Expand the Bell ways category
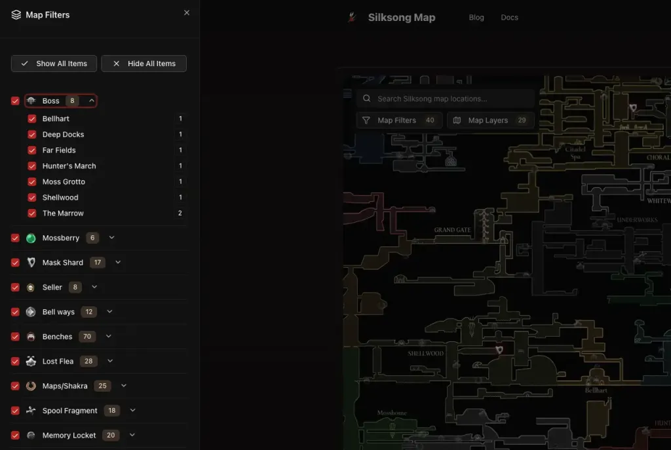Image resolution: width=671 pixels, height=450 pixels. click(109, 311)
